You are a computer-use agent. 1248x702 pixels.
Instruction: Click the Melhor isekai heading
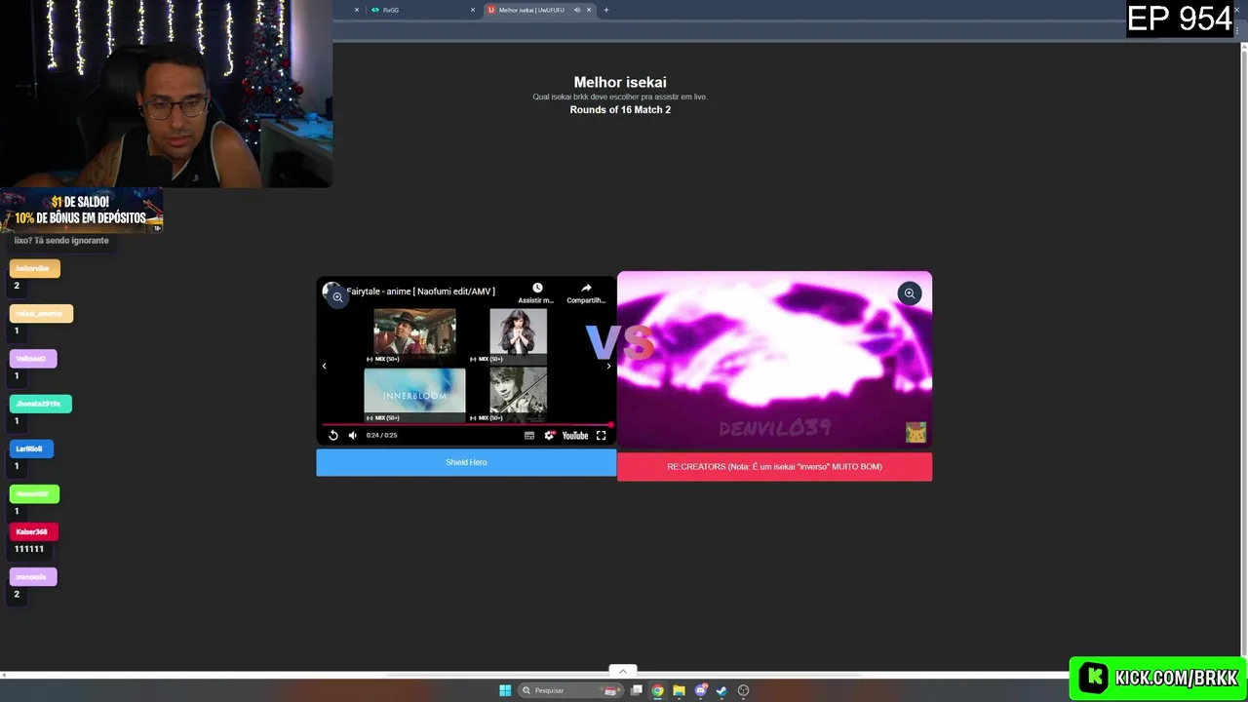(620, 82)
